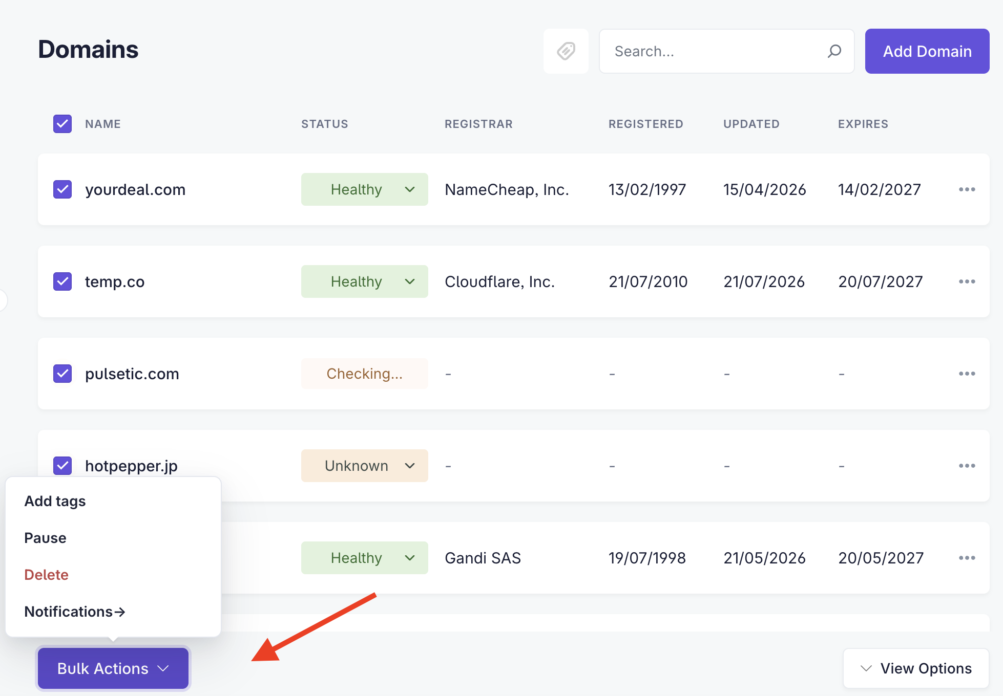Screen dimensions: 1003x696
Task: Click the pulsetic.com domain name
Action: coord(132,374)
